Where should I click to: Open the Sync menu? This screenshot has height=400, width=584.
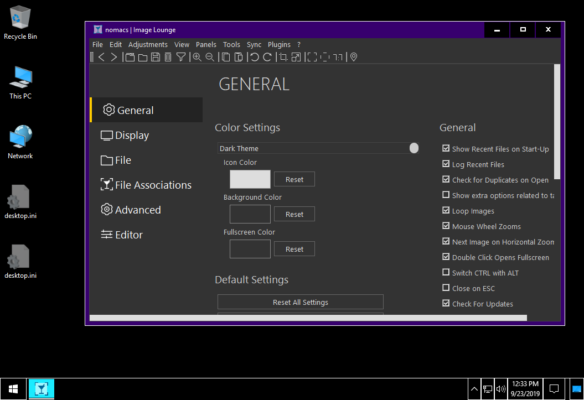coord(254,44)
